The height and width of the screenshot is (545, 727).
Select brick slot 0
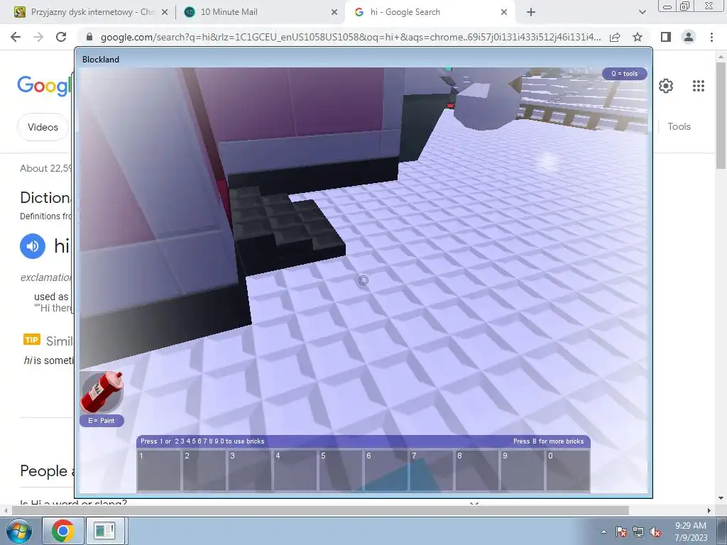pyautogui.click(x=567, y=470)
